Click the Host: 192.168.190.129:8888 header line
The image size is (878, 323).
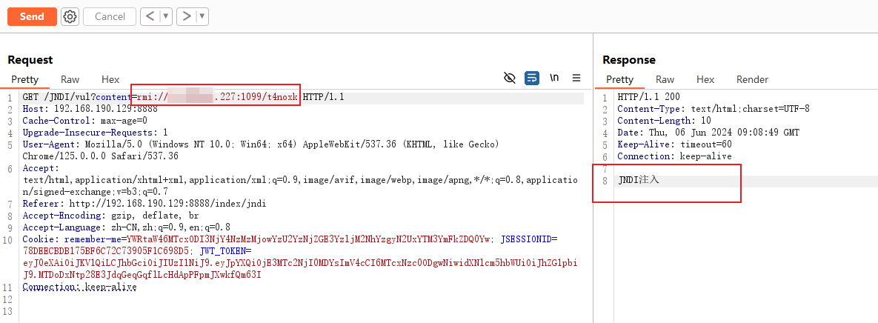(90, 109)
